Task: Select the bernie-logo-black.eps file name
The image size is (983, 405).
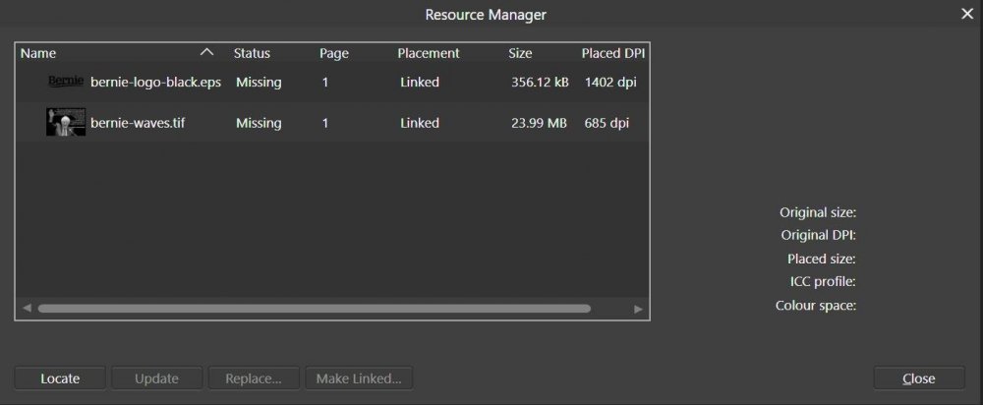Action: [155, 83]
